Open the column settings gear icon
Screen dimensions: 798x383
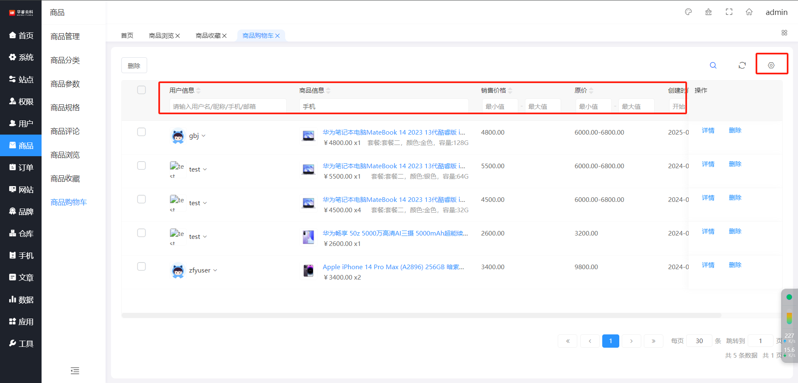[x=771, y=65]
